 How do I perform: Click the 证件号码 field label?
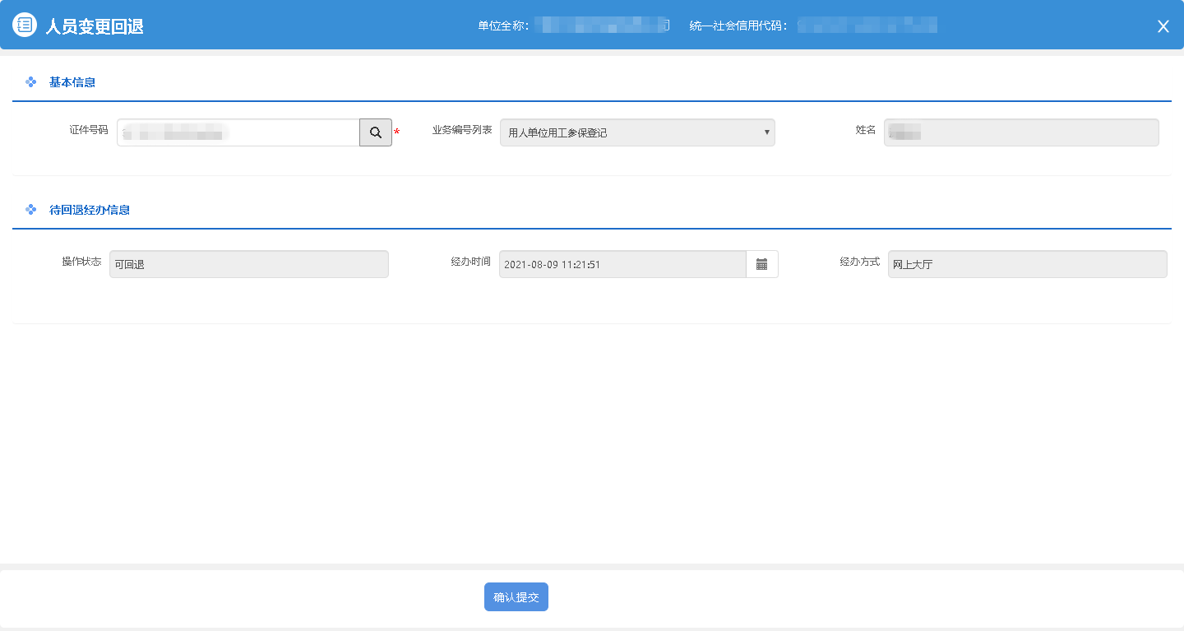coord(89,130)
